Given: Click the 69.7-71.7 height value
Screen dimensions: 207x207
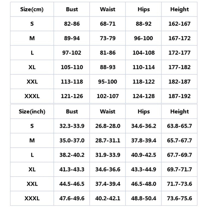Looking at the screenshot, I should 179,169.
